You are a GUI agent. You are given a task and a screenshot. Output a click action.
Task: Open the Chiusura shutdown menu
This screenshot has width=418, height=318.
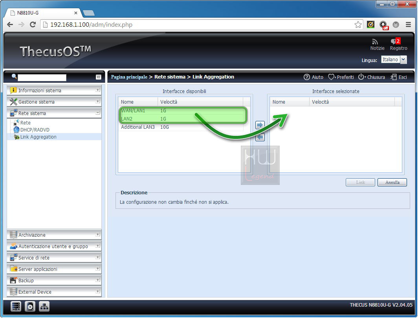click(x=371, y=77)
